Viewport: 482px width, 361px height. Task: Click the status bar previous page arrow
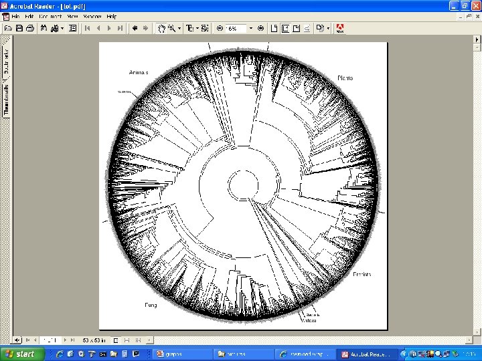(x=35, y=340)
